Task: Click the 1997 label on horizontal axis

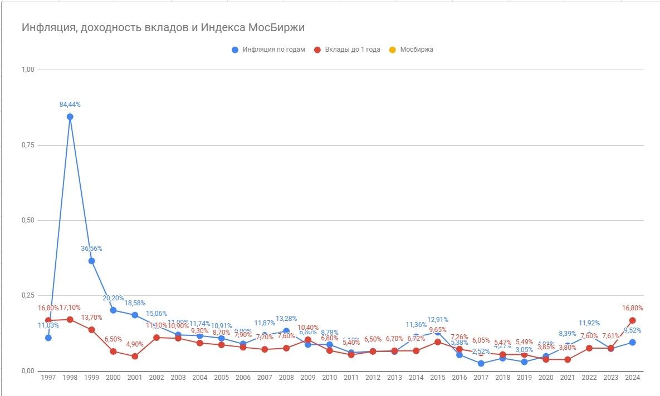Action: point(48,378)
